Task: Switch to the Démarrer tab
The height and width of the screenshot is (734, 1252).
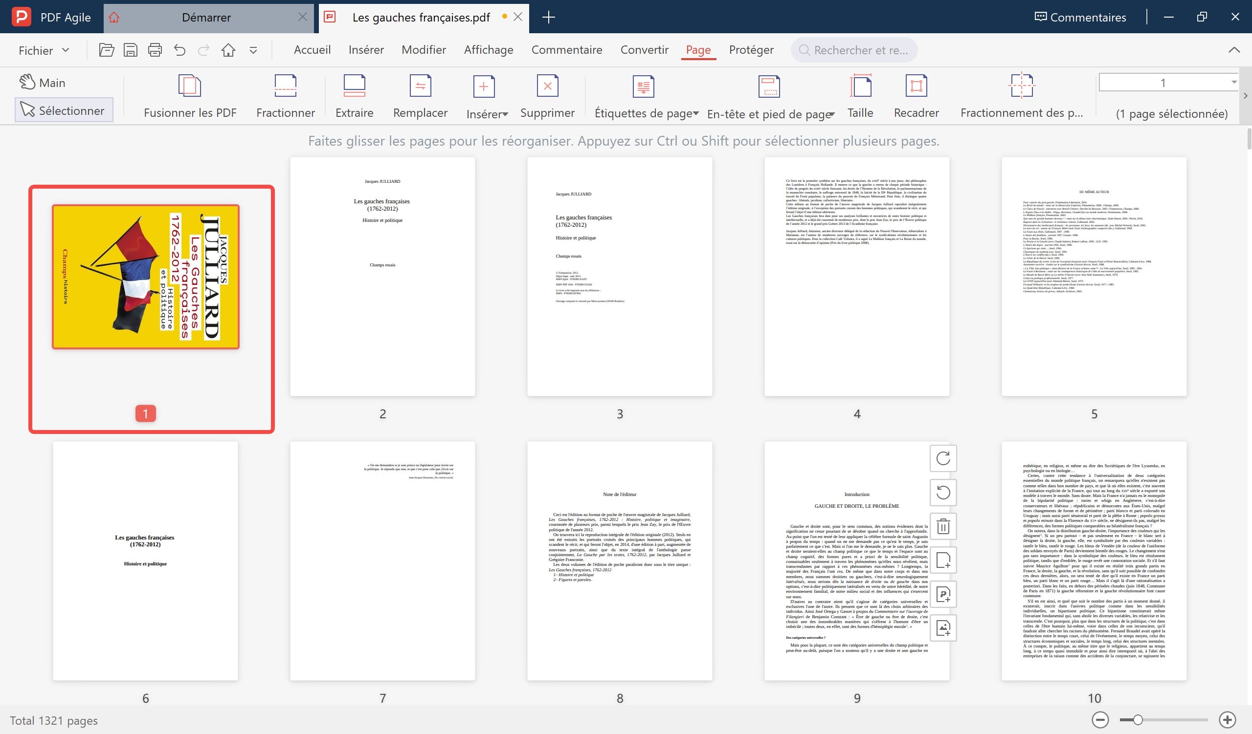Action: pos(206,18)
